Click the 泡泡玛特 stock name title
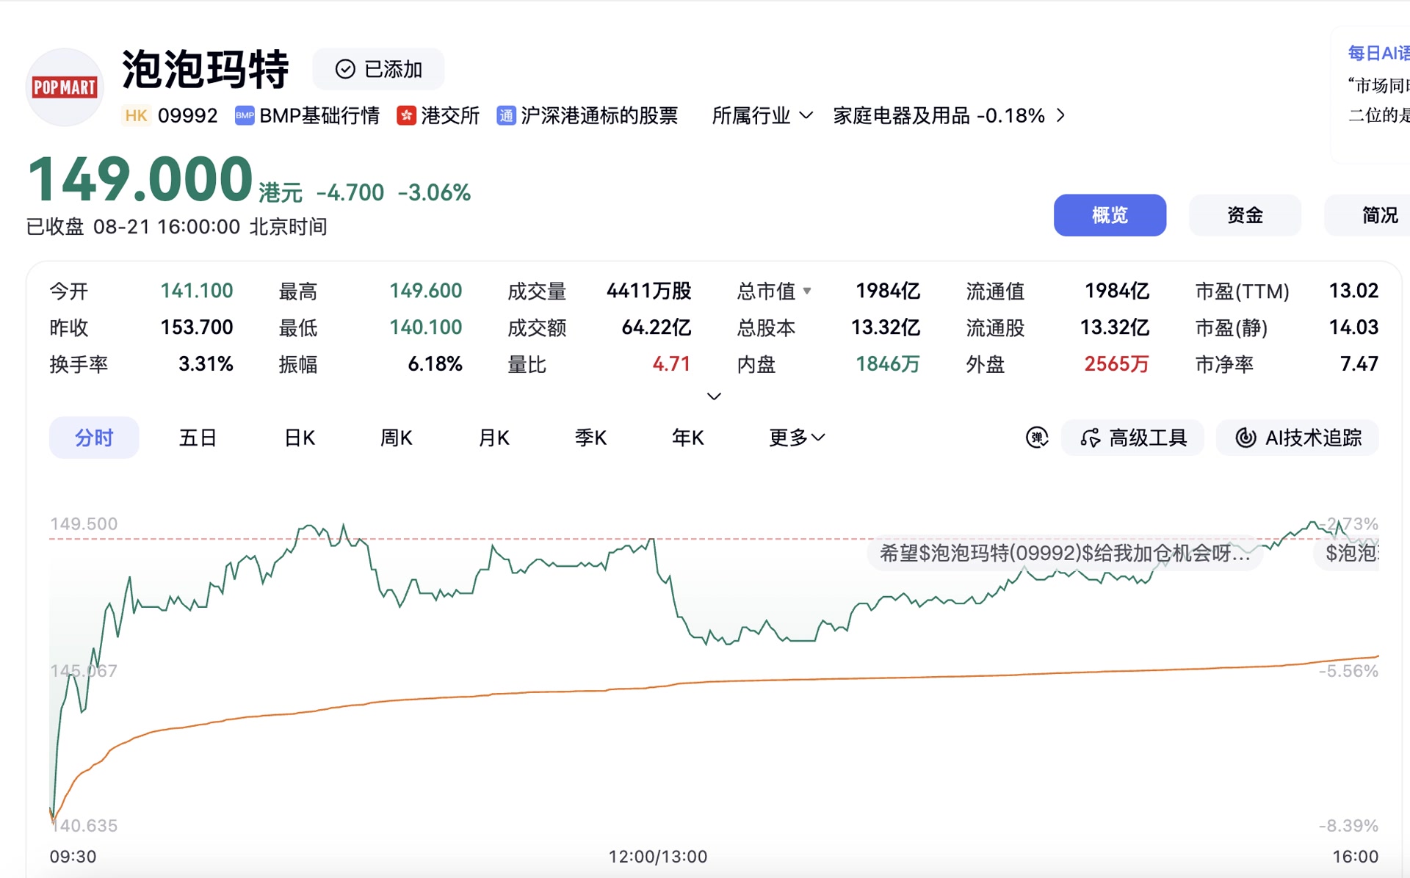This screenshot has height=878, width=1410. (206, 70)
